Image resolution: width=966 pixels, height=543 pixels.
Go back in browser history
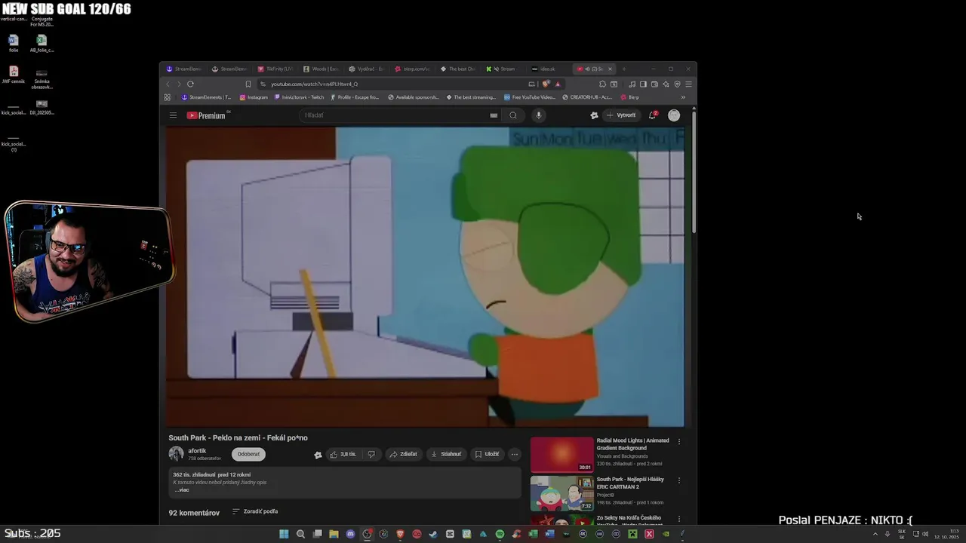[x=168, y=84]
